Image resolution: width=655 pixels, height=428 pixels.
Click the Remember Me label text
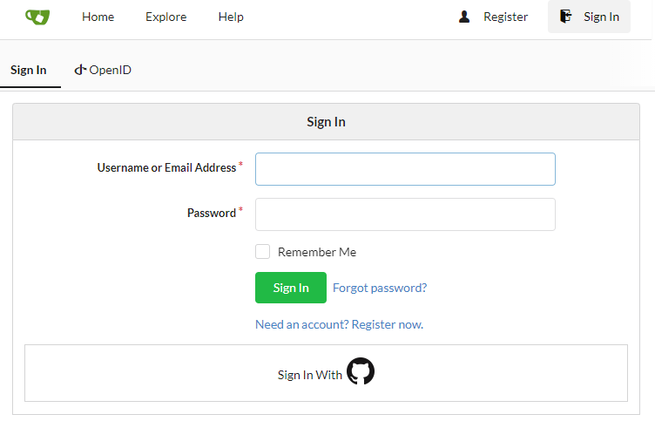click(317, 252)
